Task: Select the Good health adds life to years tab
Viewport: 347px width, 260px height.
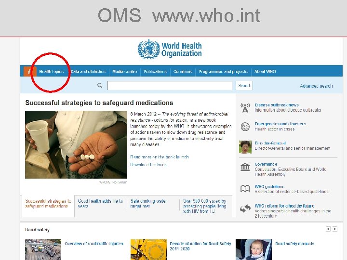Action: pos(100,203)
